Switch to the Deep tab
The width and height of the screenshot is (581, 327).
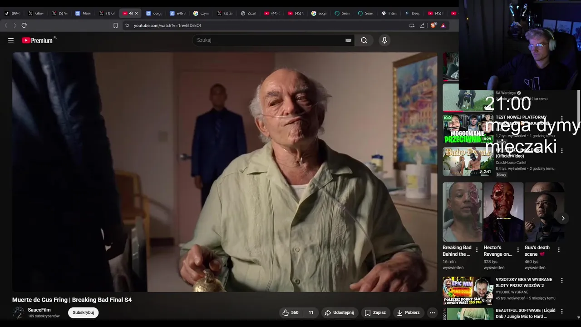(x=412, y=13)
